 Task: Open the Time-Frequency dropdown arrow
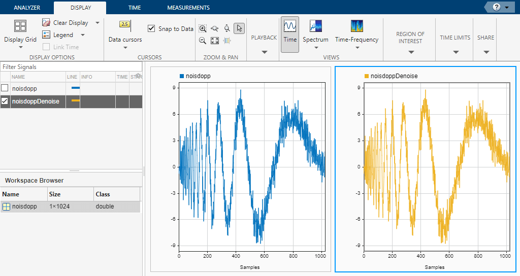point(357,48)
